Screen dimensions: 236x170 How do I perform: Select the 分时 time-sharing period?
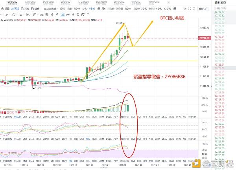pos(62,9)
